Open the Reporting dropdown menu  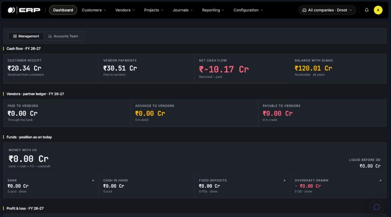213,10
